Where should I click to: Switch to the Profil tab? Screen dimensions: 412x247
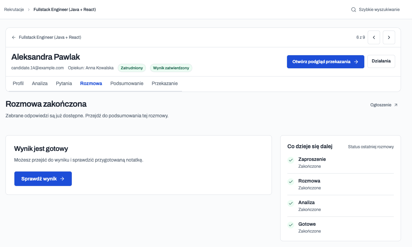click(18, 83)
